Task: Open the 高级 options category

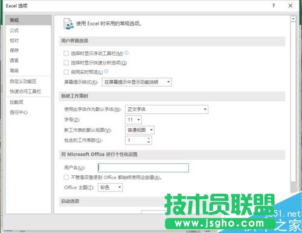Action: coord(28,70)
